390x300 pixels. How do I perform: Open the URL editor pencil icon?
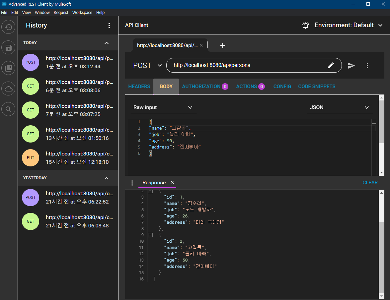[x=331, y=65]
